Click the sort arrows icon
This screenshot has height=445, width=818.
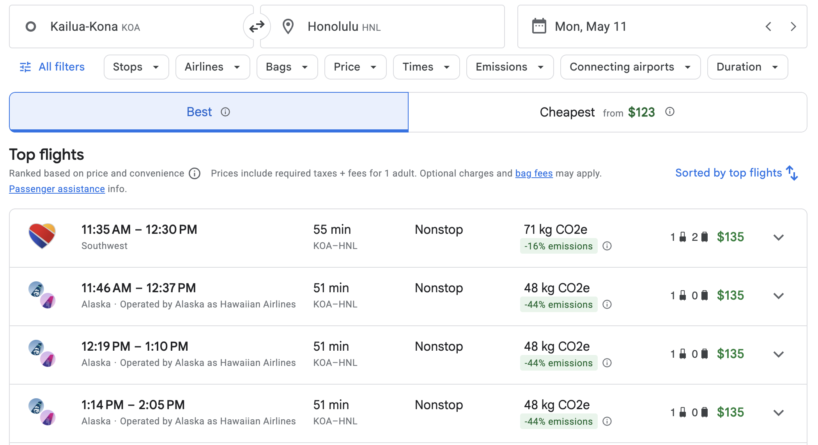(x=792, y=173)
